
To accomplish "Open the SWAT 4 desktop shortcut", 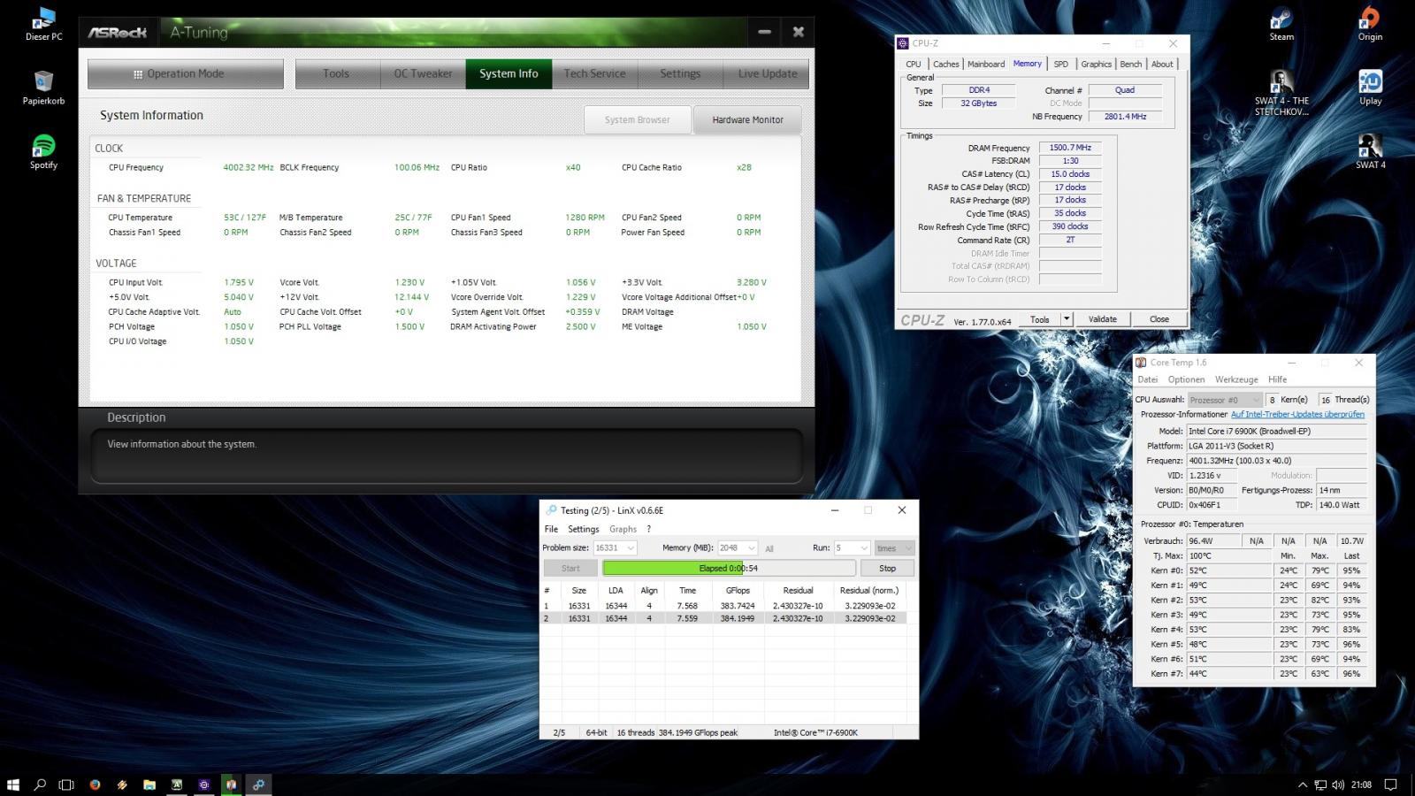I will [x=1370, y=152].
